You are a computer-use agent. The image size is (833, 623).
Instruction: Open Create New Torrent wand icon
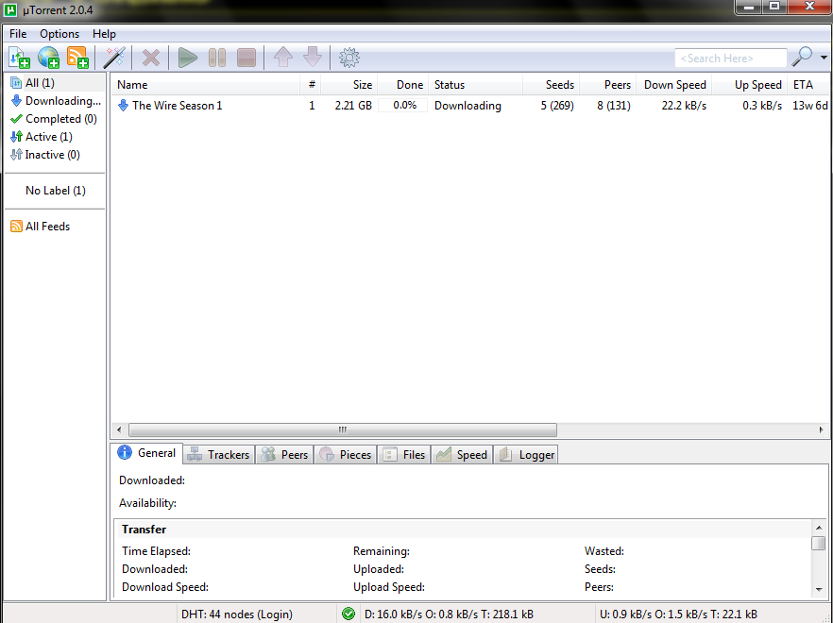115,58
